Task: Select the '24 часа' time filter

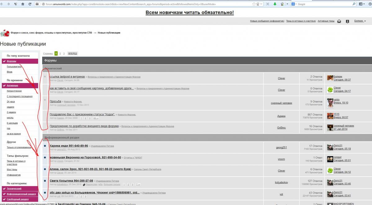Action: pos(11,102)
